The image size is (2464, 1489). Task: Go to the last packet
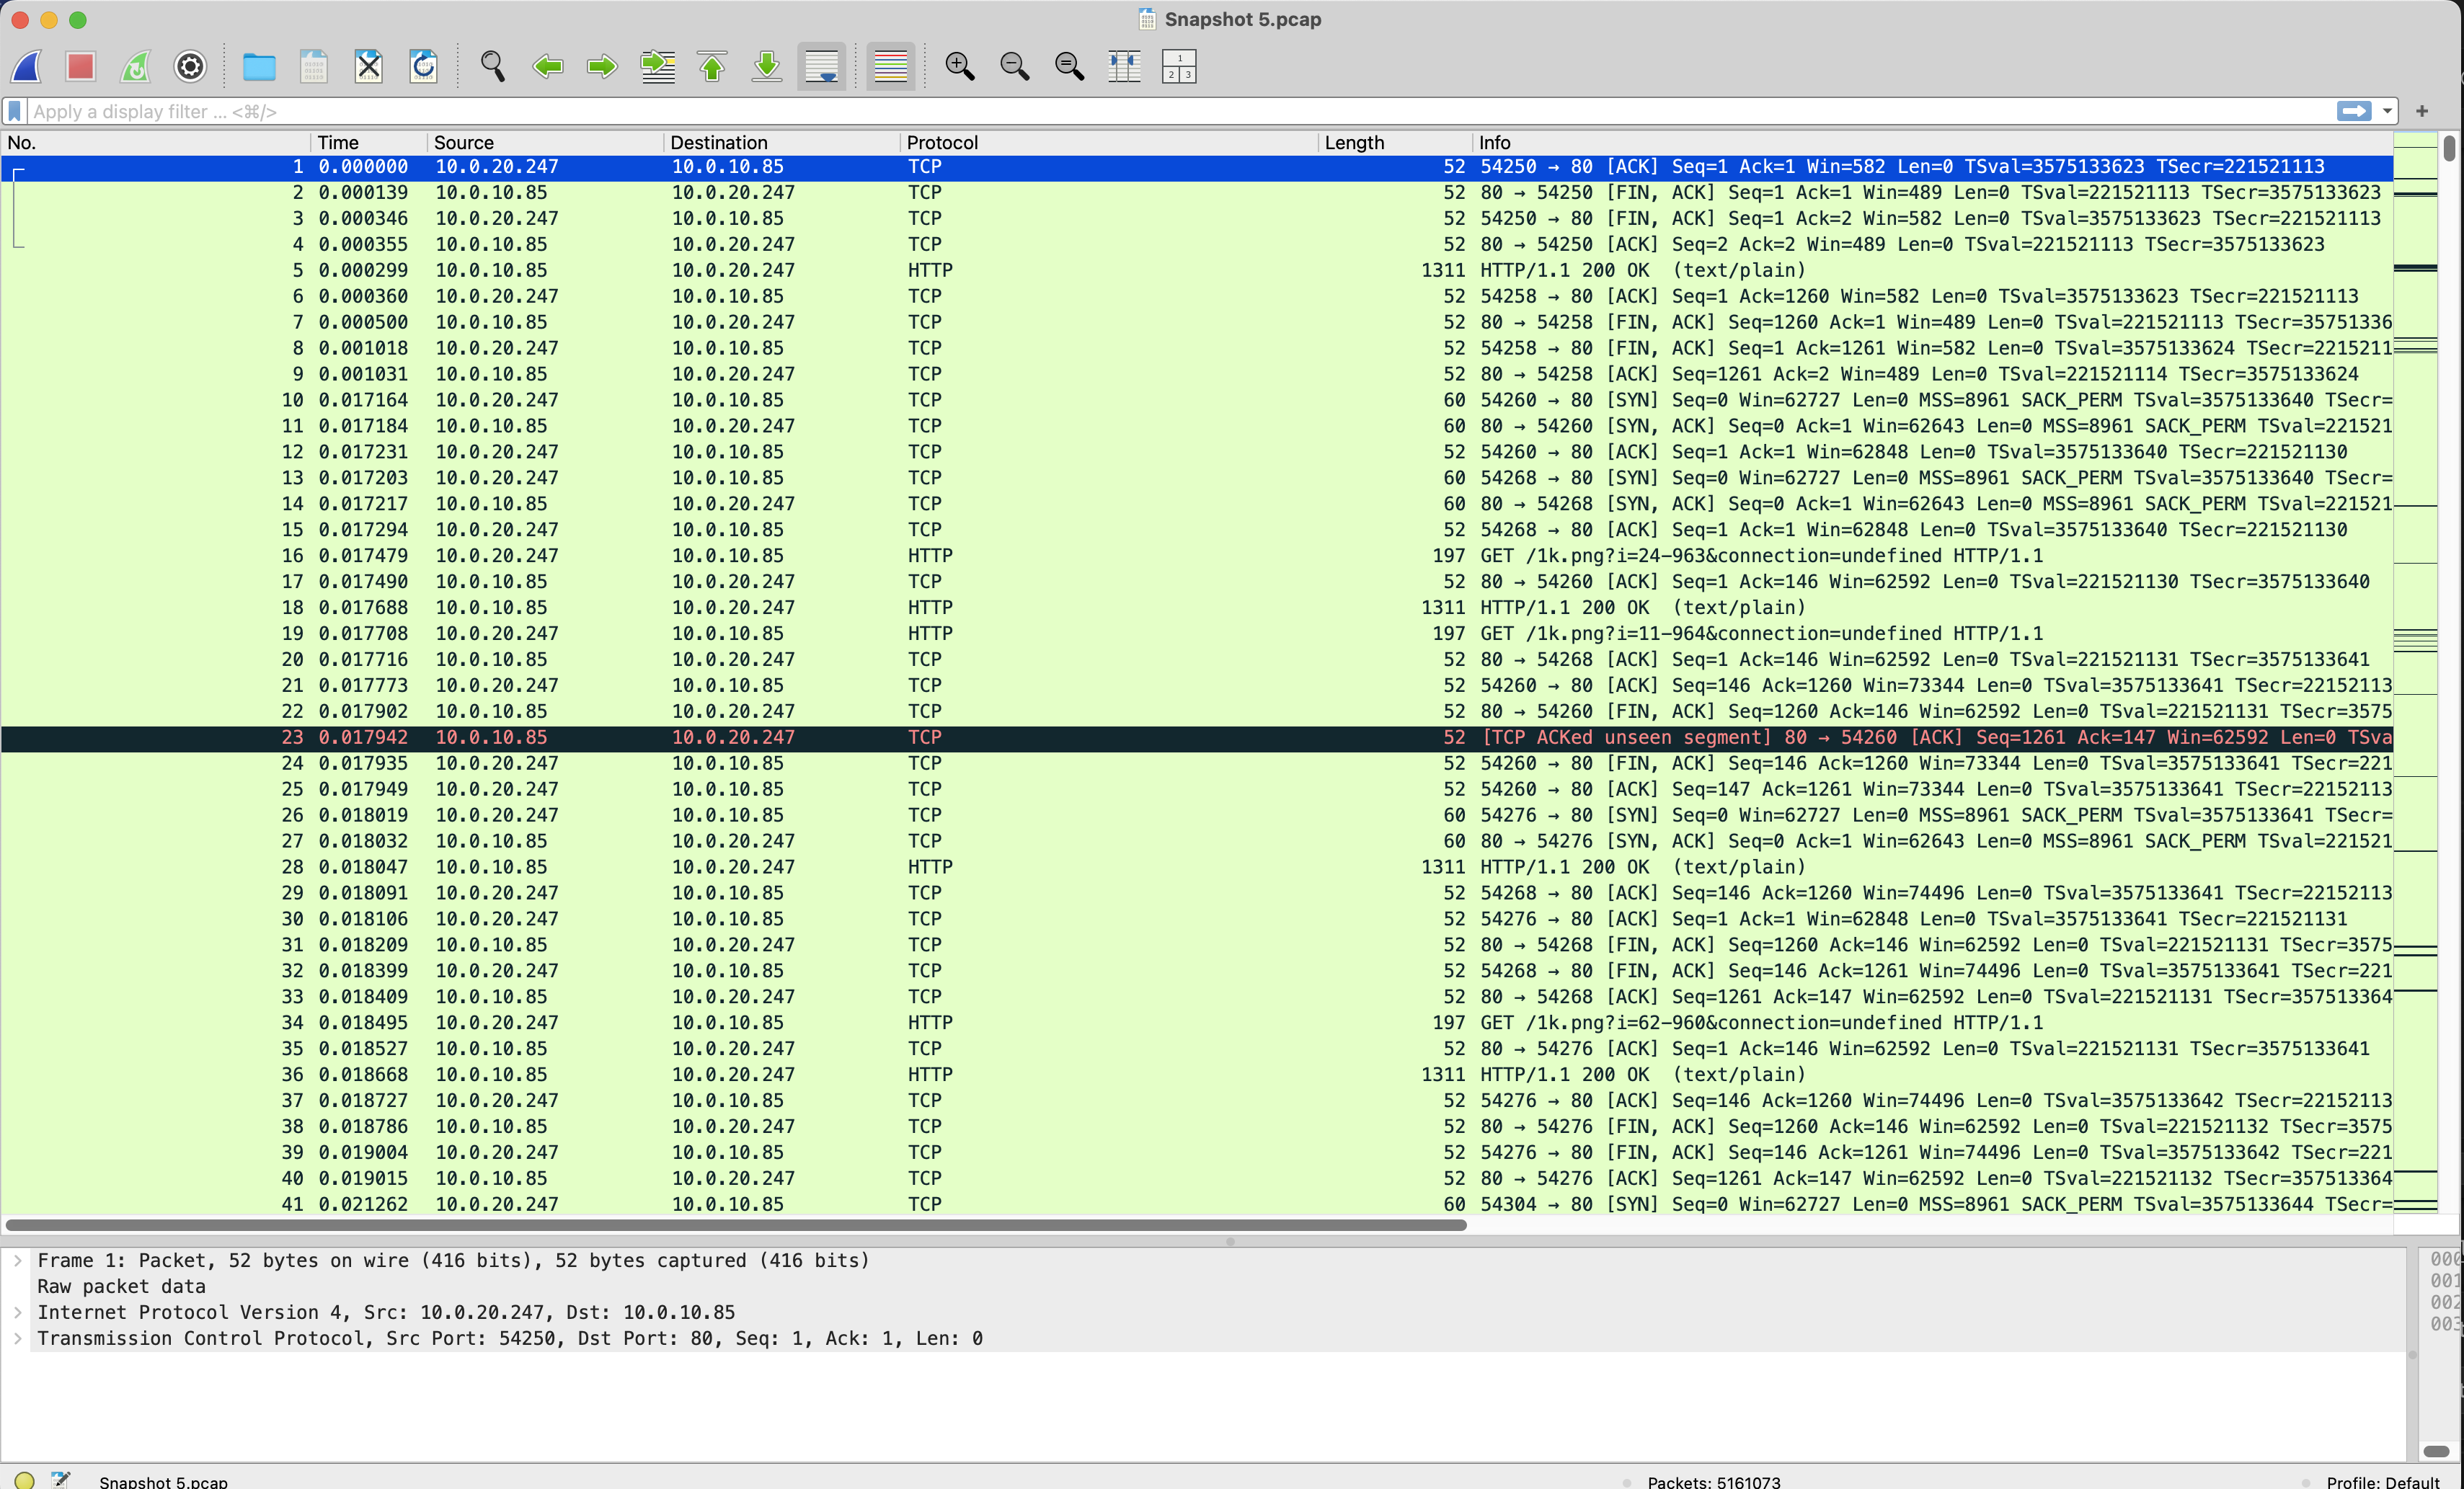[766, 66]
